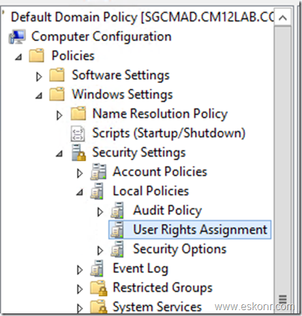This screenshot has height=316, width=302.
Task: Click the vertical scrollbar thumb grip
Action: [282, 299]
